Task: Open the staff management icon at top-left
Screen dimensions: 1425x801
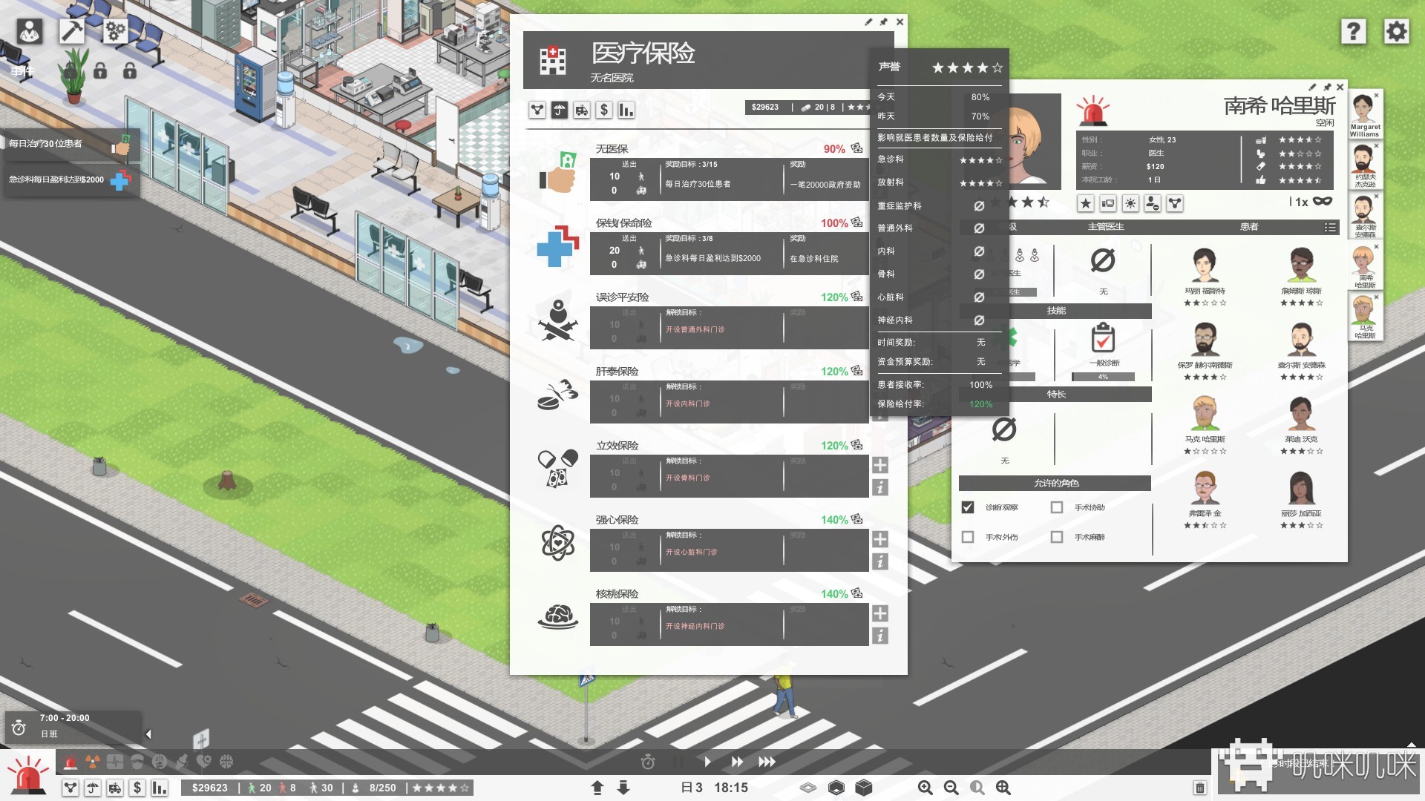Action: (x=30, y=31)
